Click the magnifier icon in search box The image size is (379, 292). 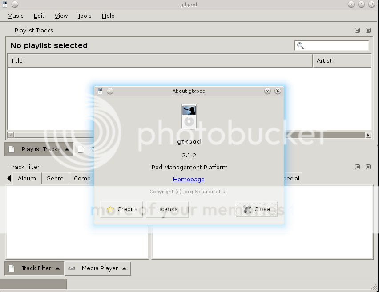300,46
